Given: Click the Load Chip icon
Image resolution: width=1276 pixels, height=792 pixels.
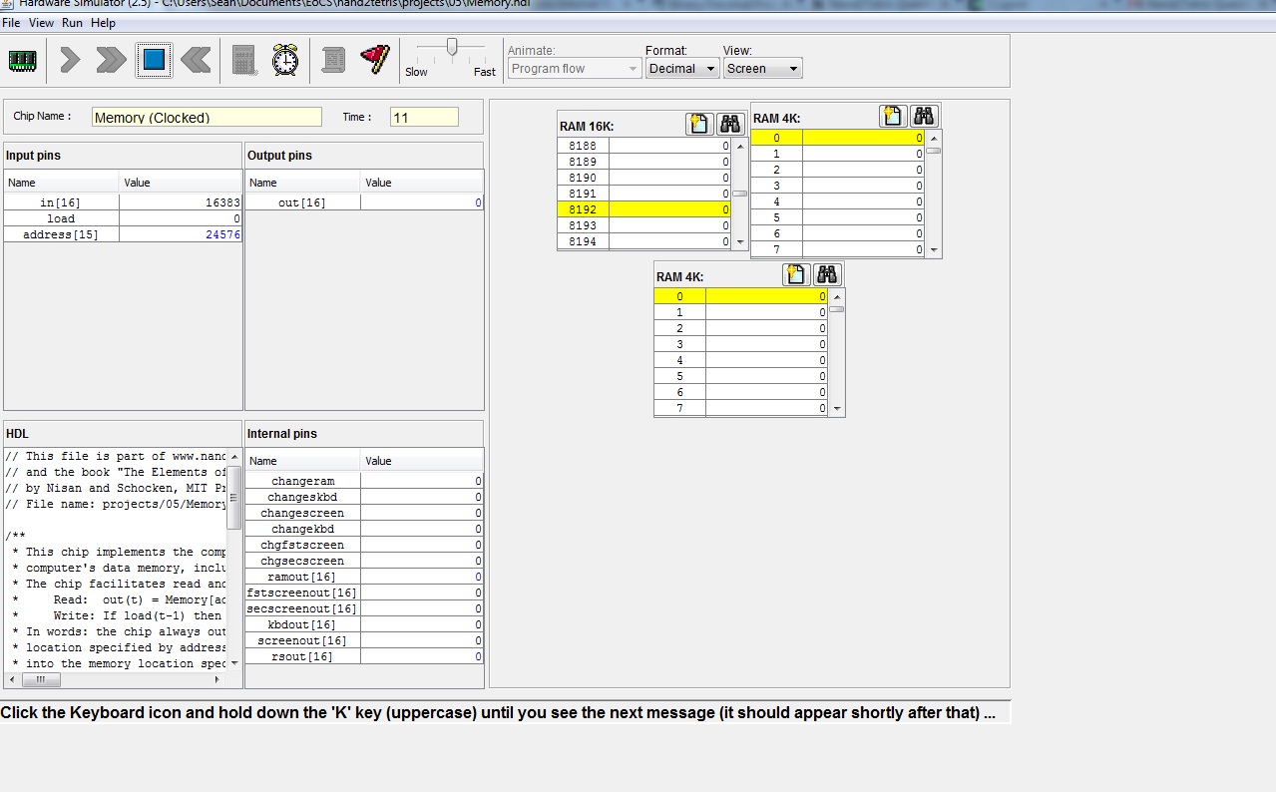Looking at the screenshot, I should 22,61.
